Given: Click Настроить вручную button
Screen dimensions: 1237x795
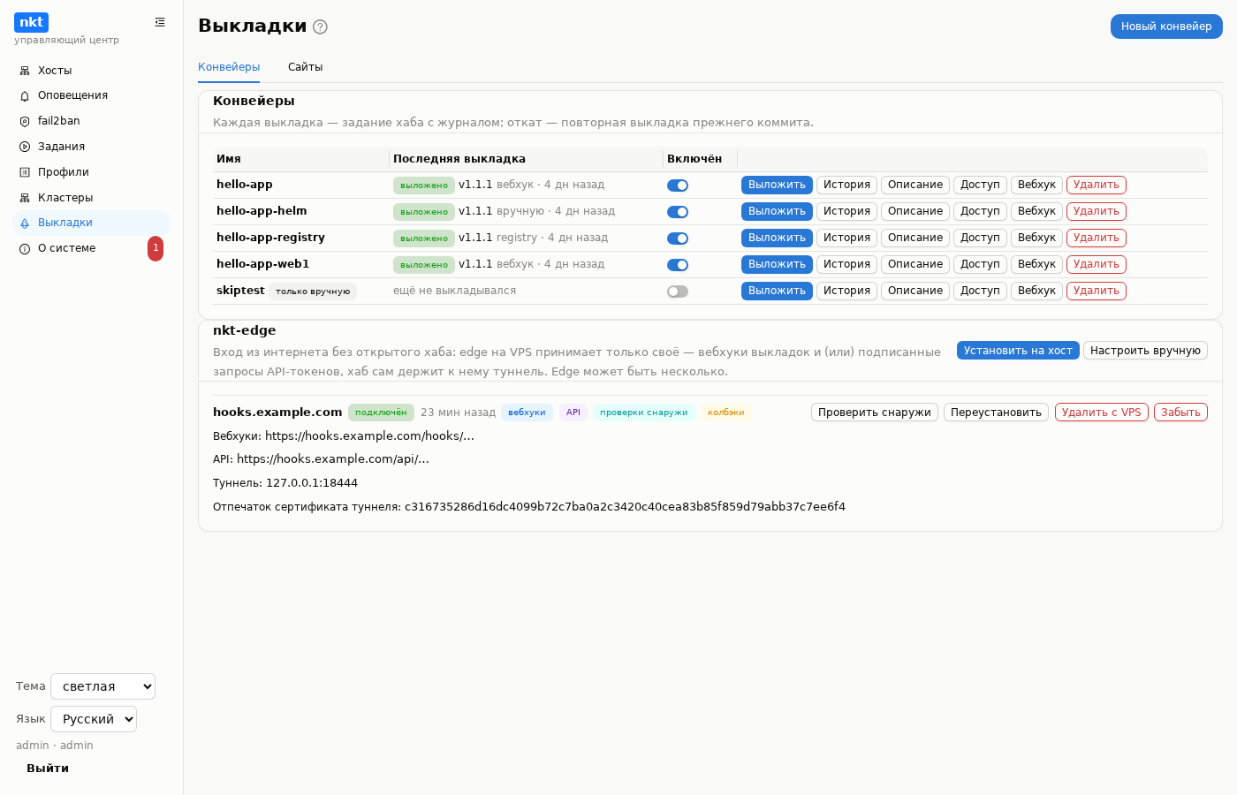Looking at the screenshot, I should click(x=1145, y=351).
